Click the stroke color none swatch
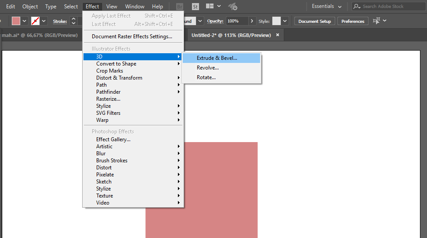This screenshot has height=238, width=427. (36, 21)
